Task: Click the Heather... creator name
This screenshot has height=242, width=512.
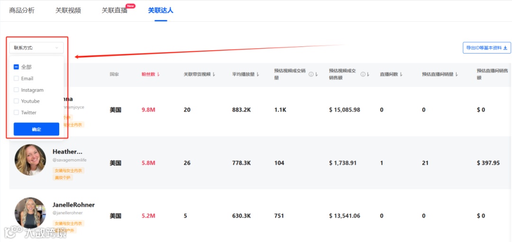Action: point(67,152)
